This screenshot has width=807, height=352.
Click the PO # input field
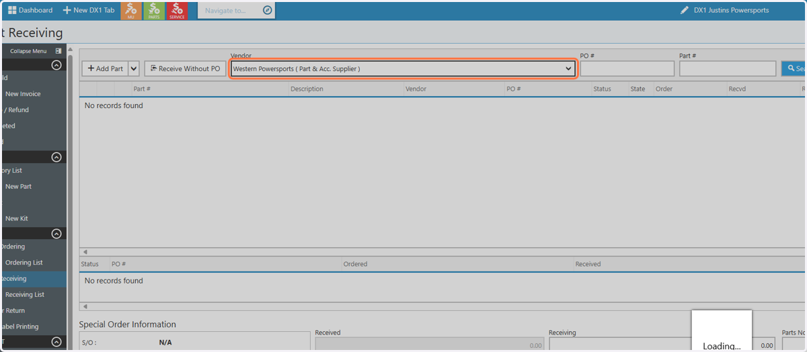[627, 69]
